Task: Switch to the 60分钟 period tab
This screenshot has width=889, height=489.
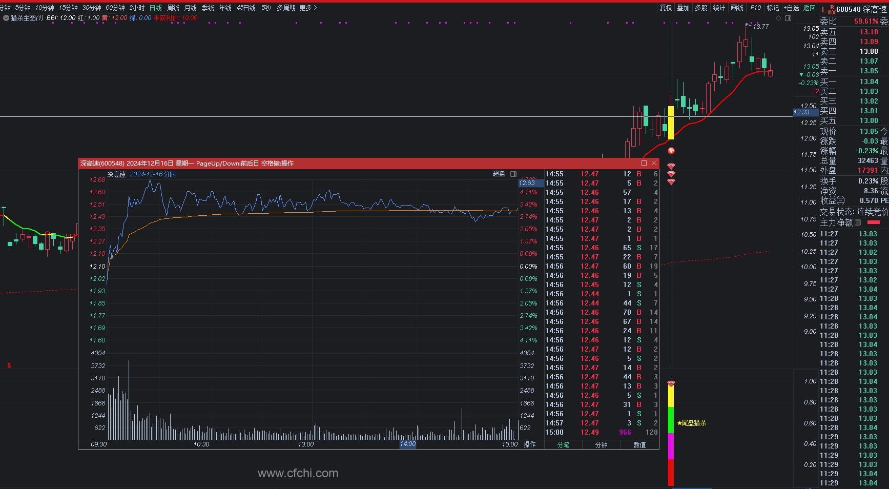Action: pyautogui.click(x=115, y=8)
